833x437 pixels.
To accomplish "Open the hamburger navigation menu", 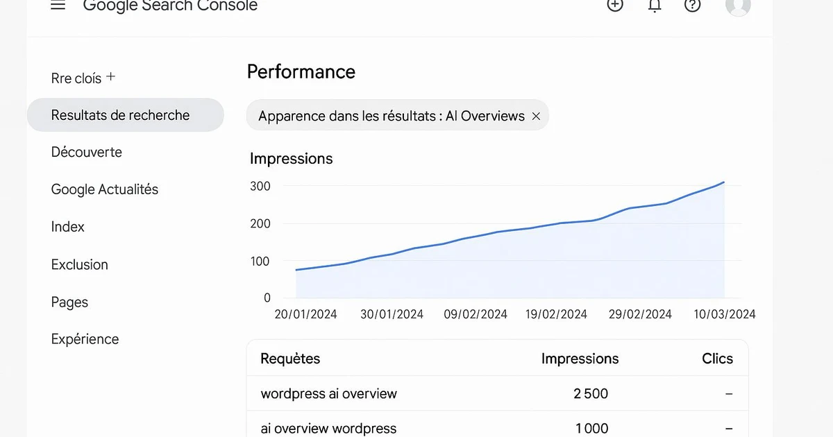I will 58,6.
